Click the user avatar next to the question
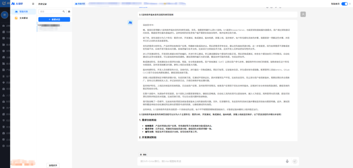The width and height of the screenshot is (353, 168). click(x=303, y=14)
